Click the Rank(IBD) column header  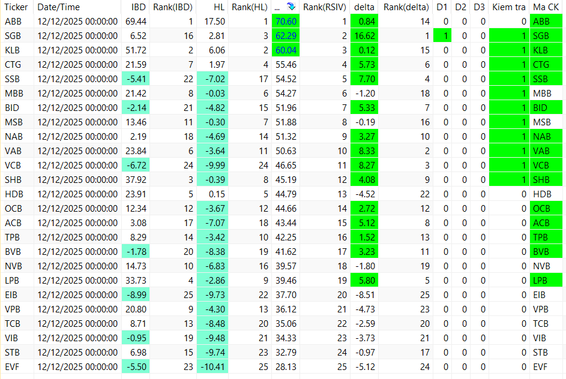(172, 7)
